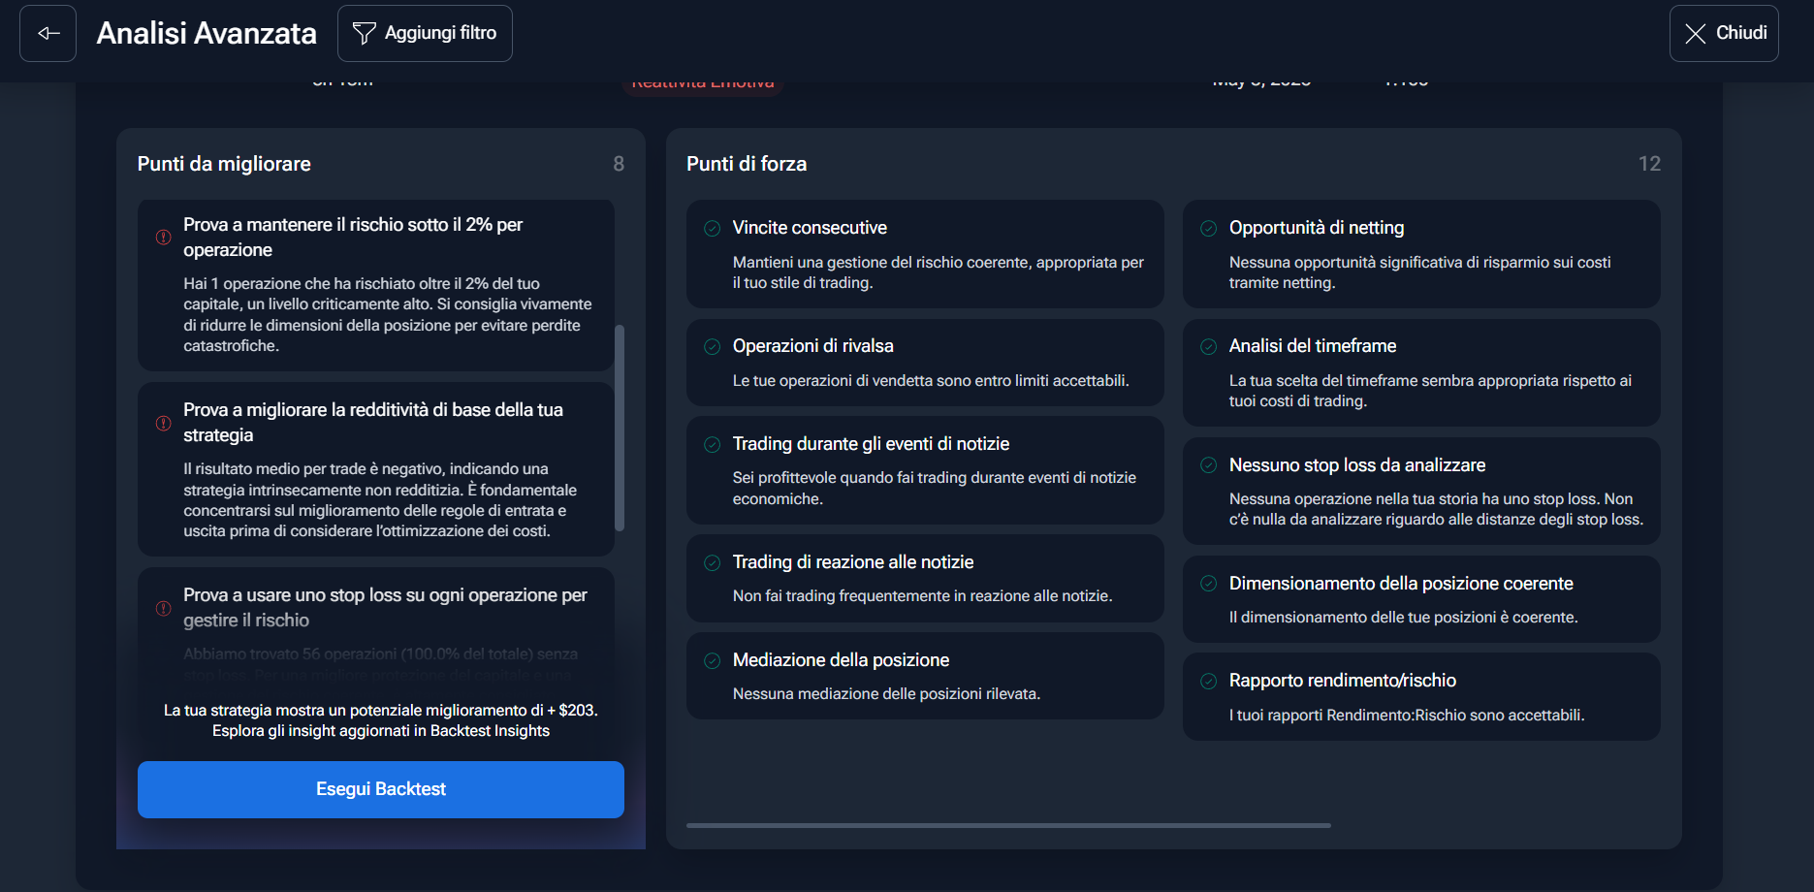Click the X icon in the Chiudi button
1814x892 pixels.
(x=1695, y=34)
